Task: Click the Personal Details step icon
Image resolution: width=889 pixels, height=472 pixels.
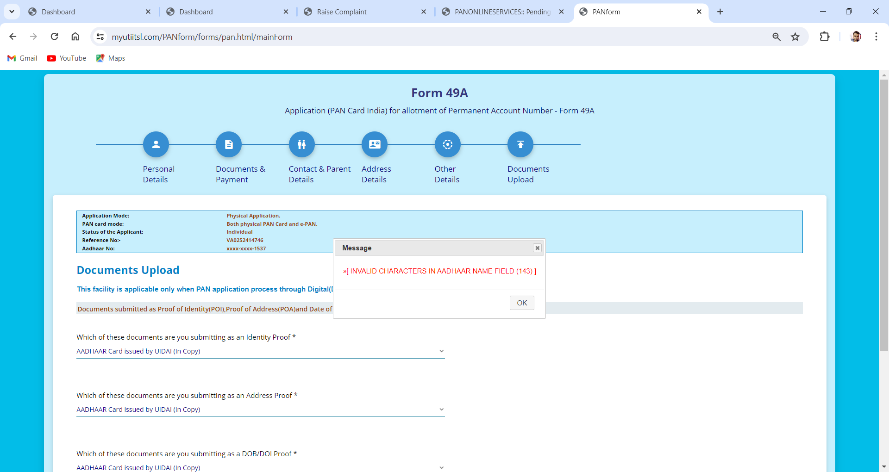Action: coord(156,144)
